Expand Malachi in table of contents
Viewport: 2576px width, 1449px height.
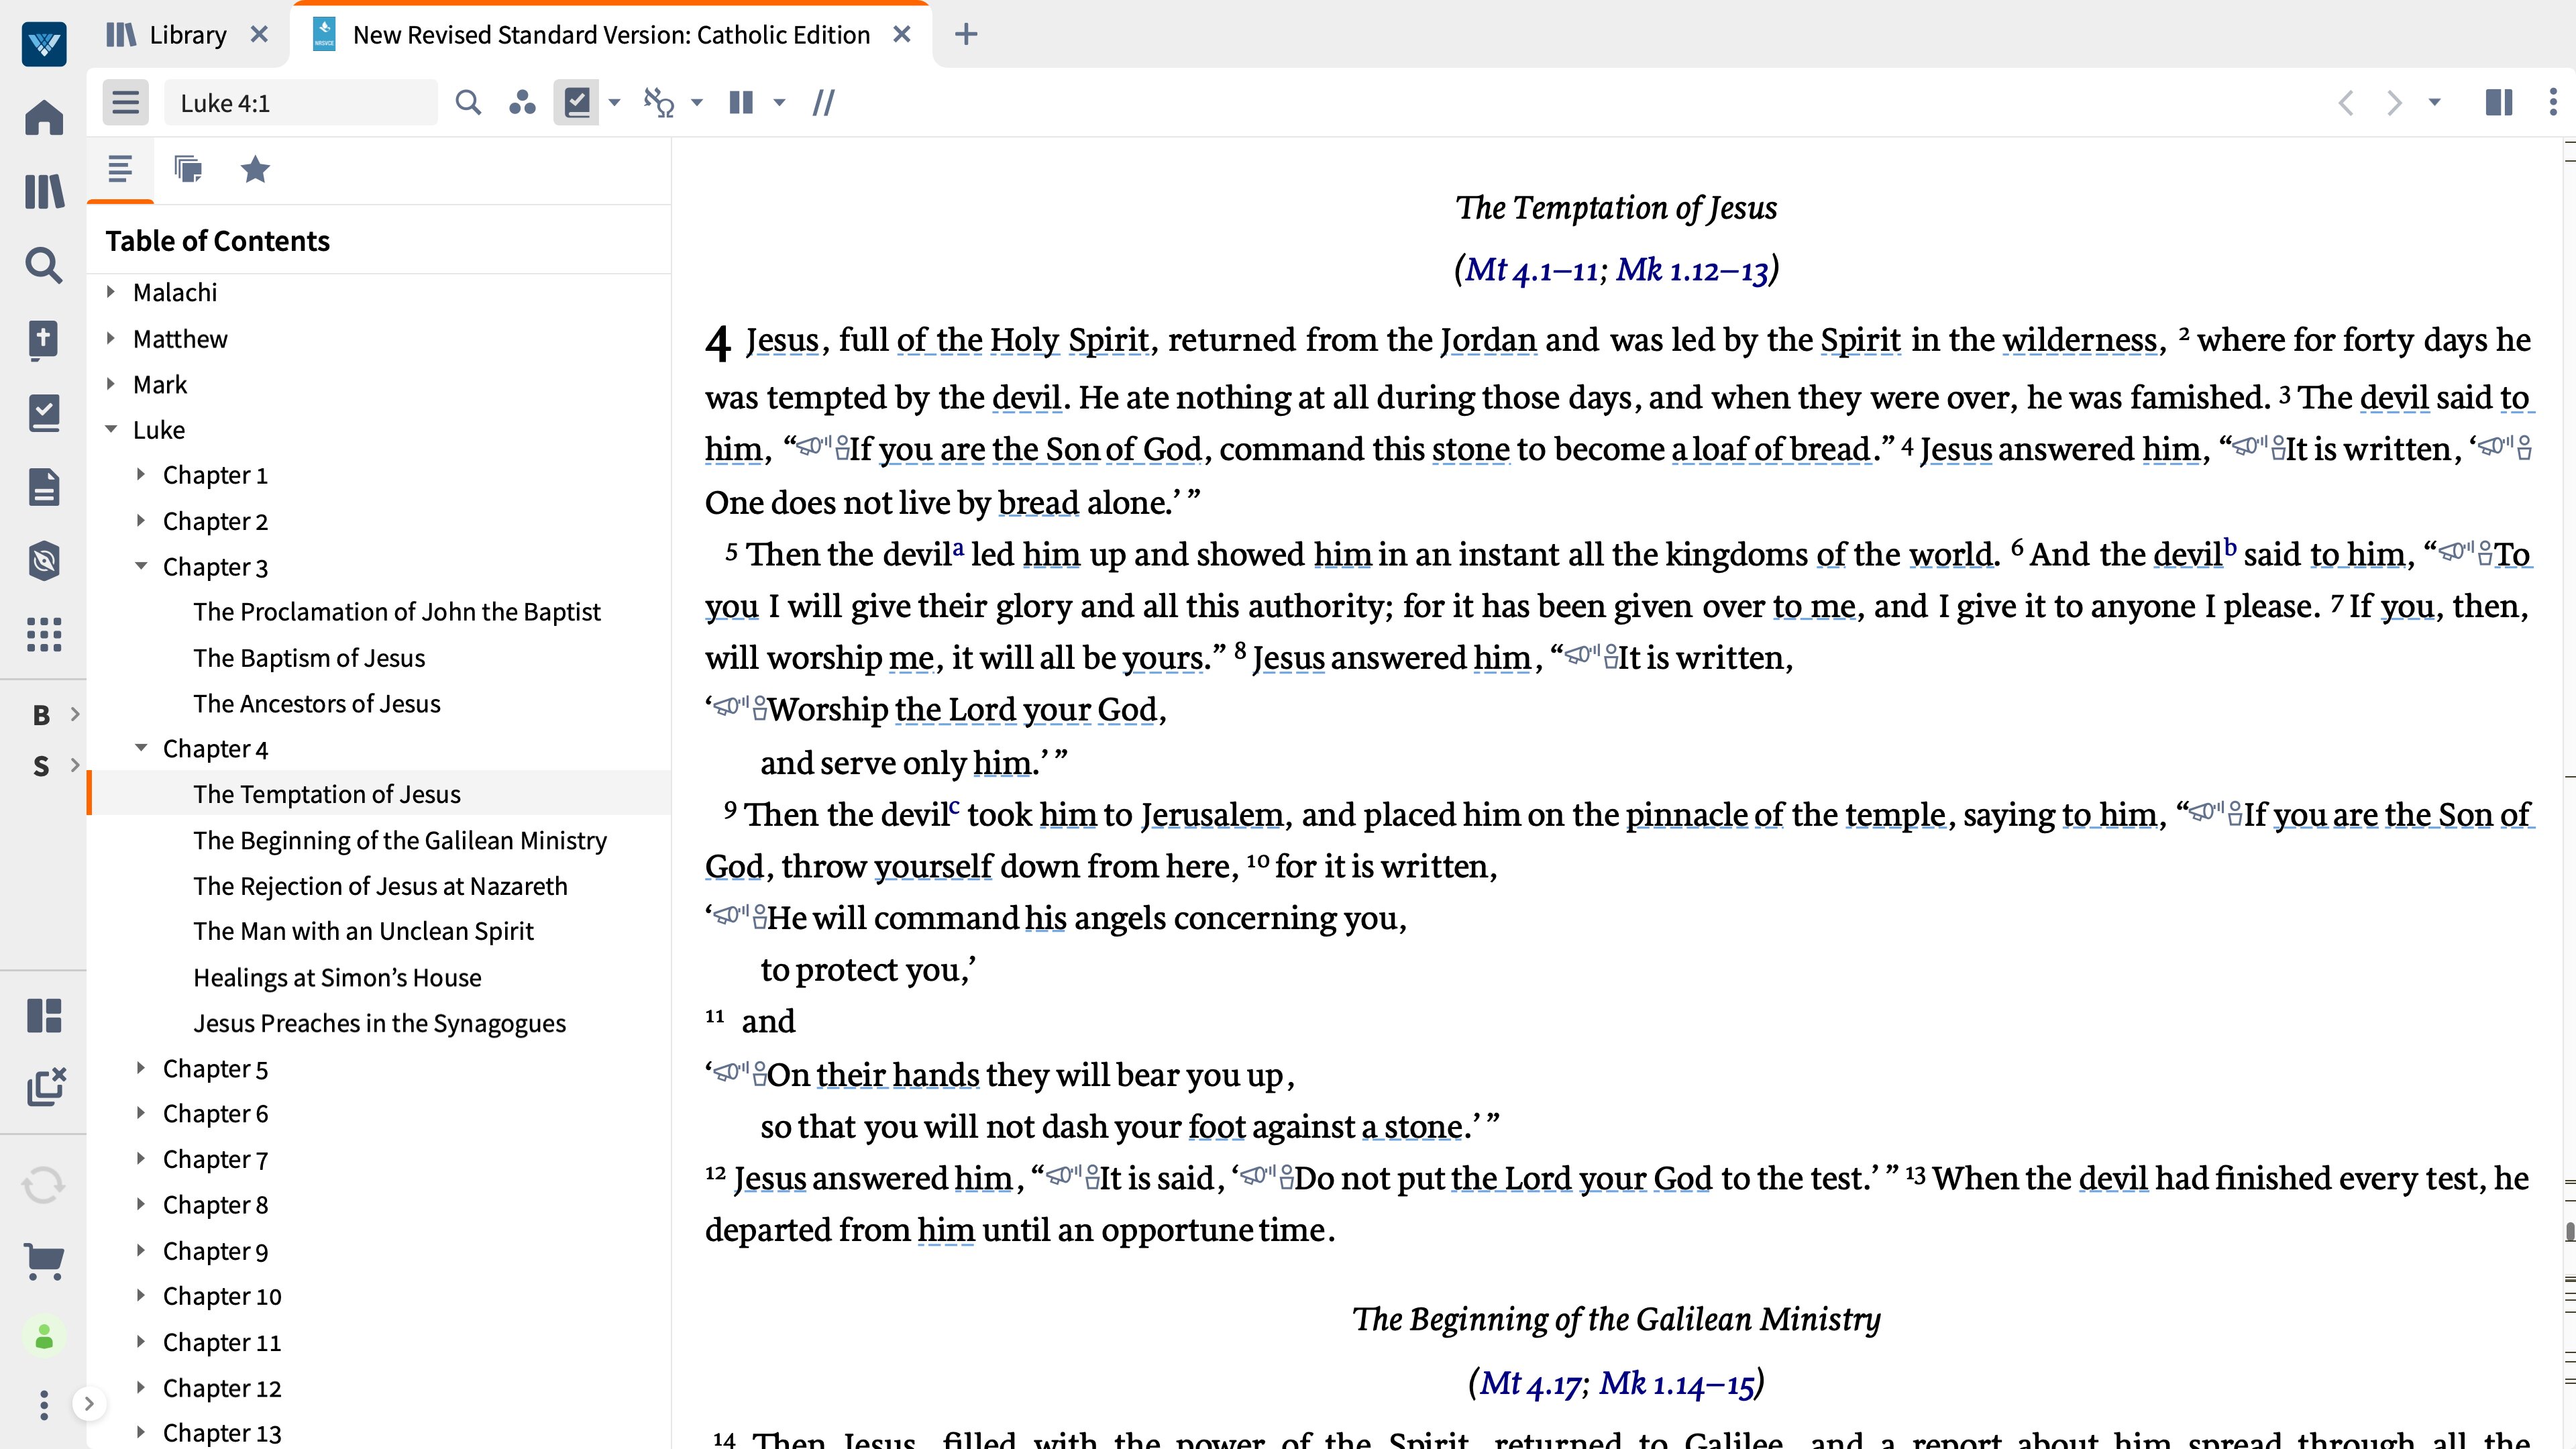click(111, 292)
